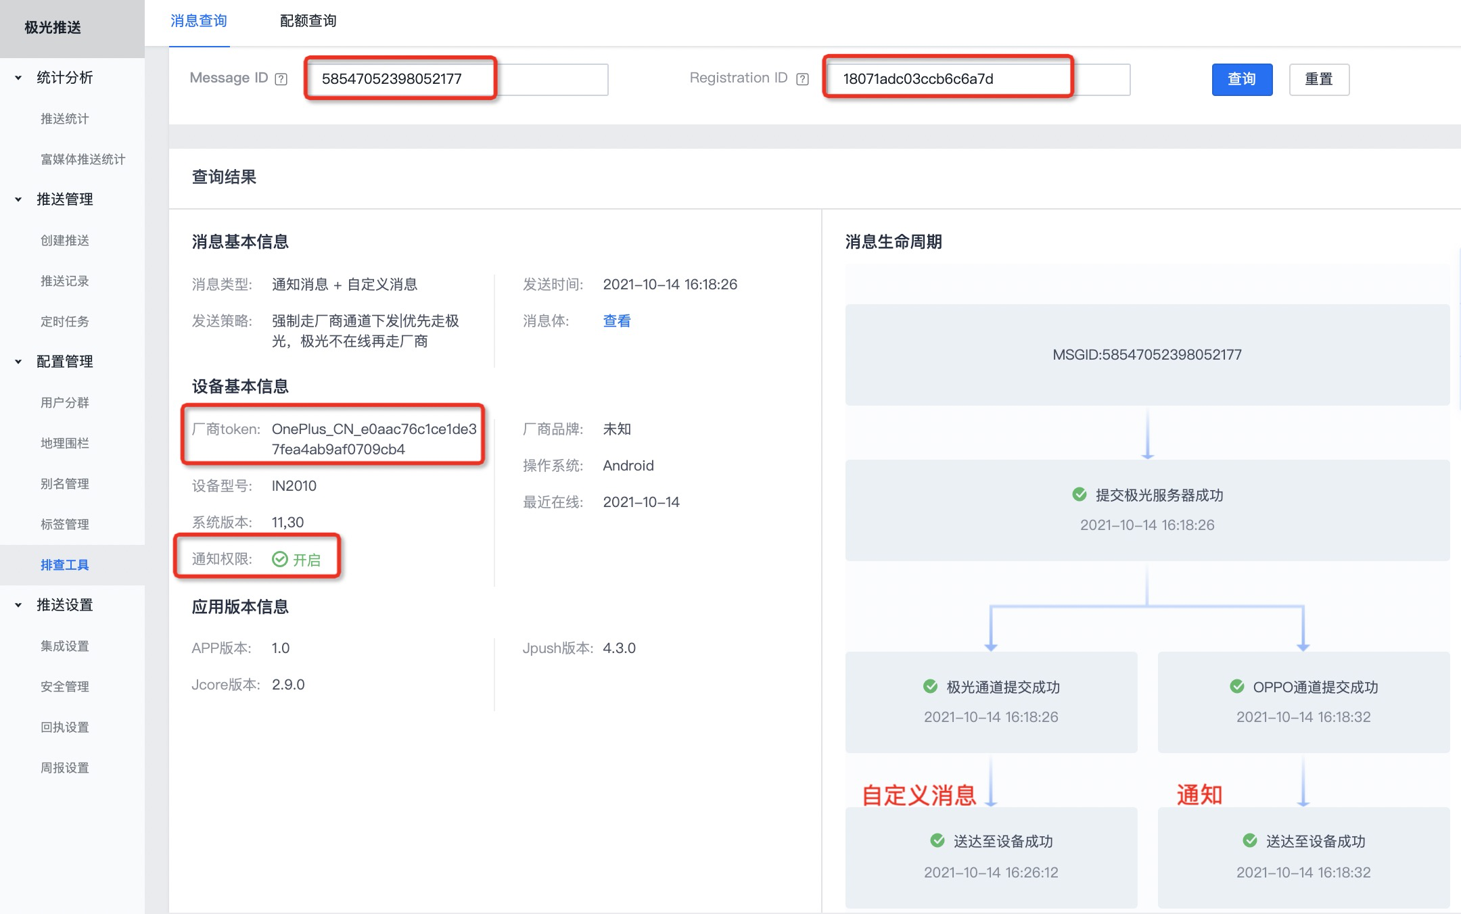1461x914 pixels.
Task: Click the Message ID help question icon
Action: [281, 79]
